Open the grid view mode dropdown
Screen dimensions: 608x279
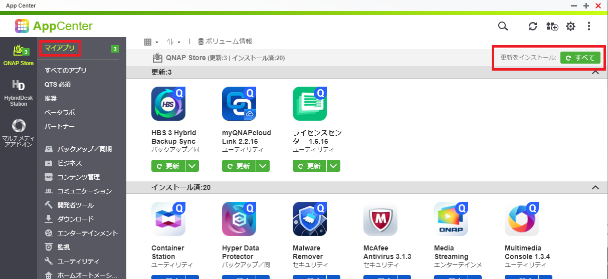(151, 42)
